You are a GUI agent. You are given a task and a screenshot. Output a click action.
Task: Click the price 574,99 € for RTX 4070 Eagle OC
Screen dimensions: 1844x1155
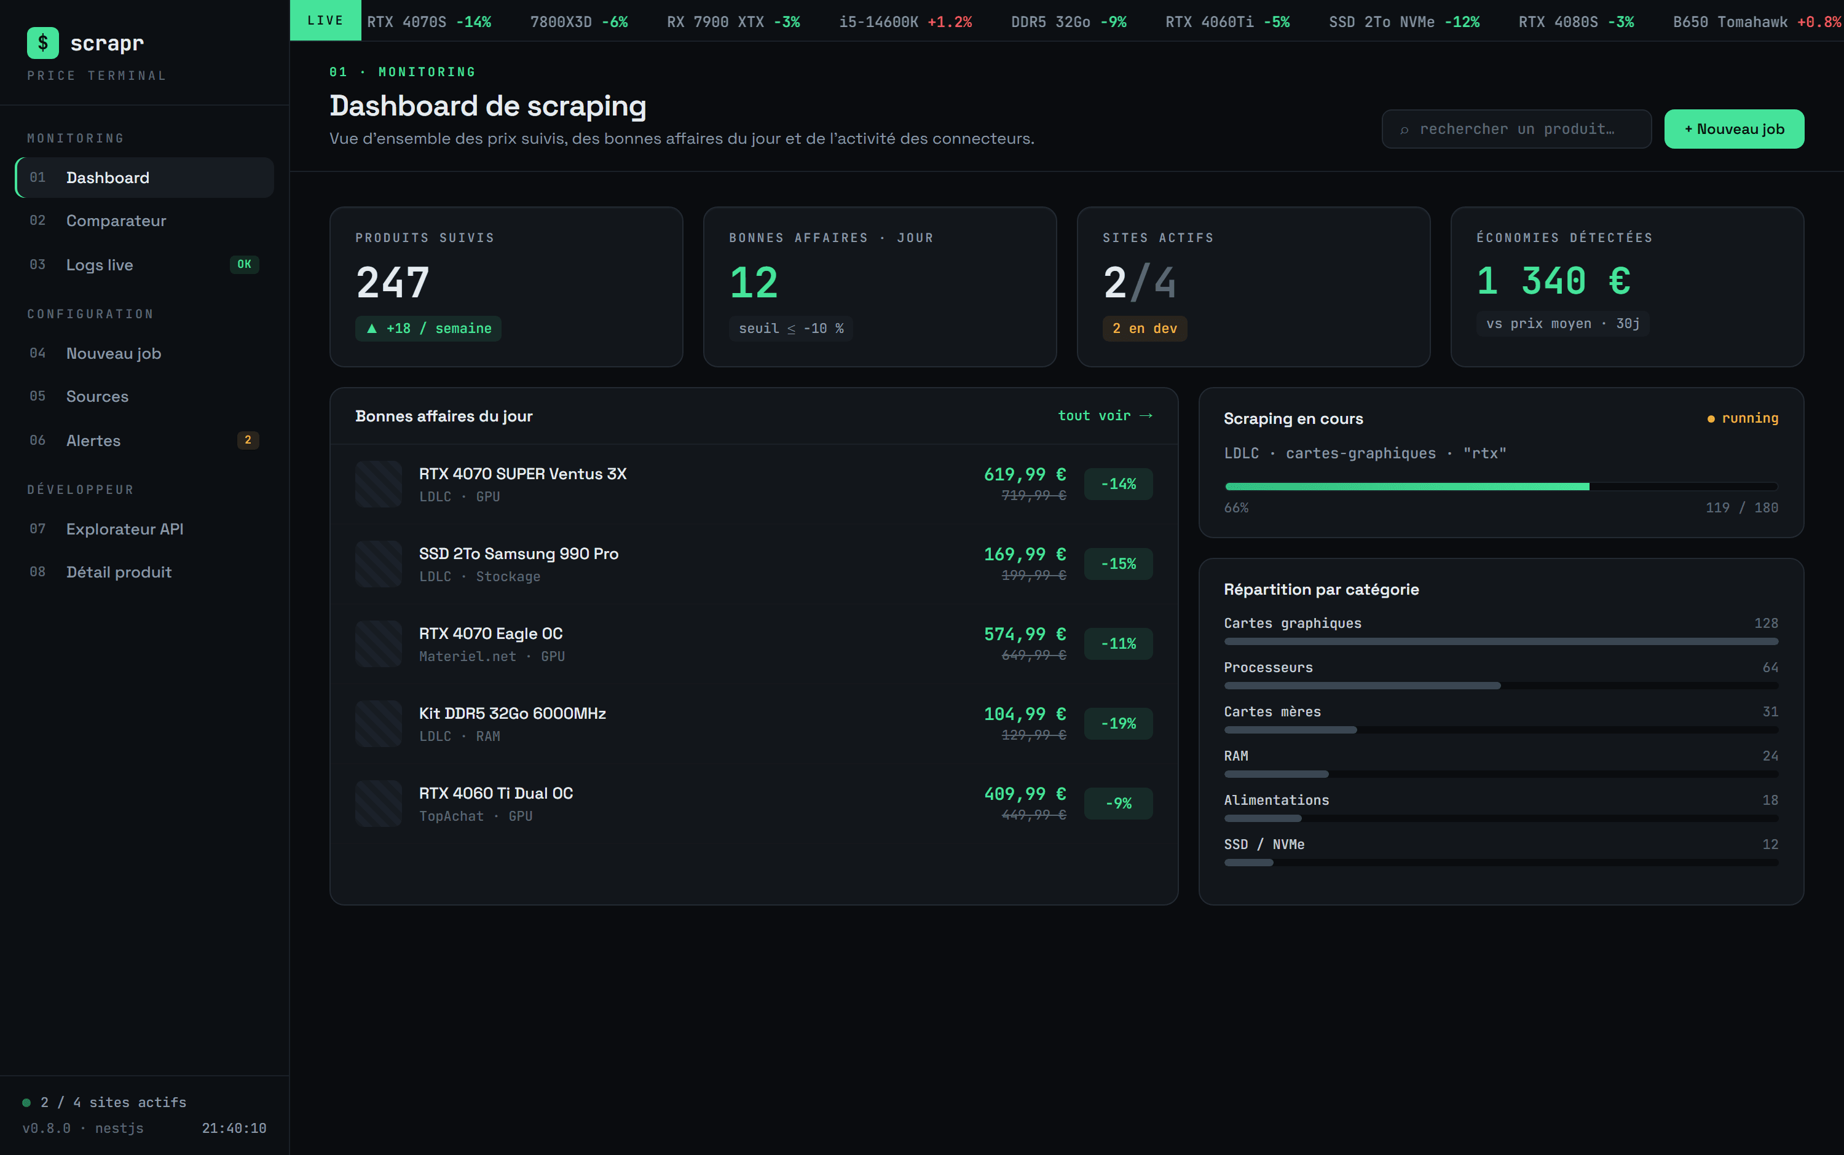pos(1025,634)
